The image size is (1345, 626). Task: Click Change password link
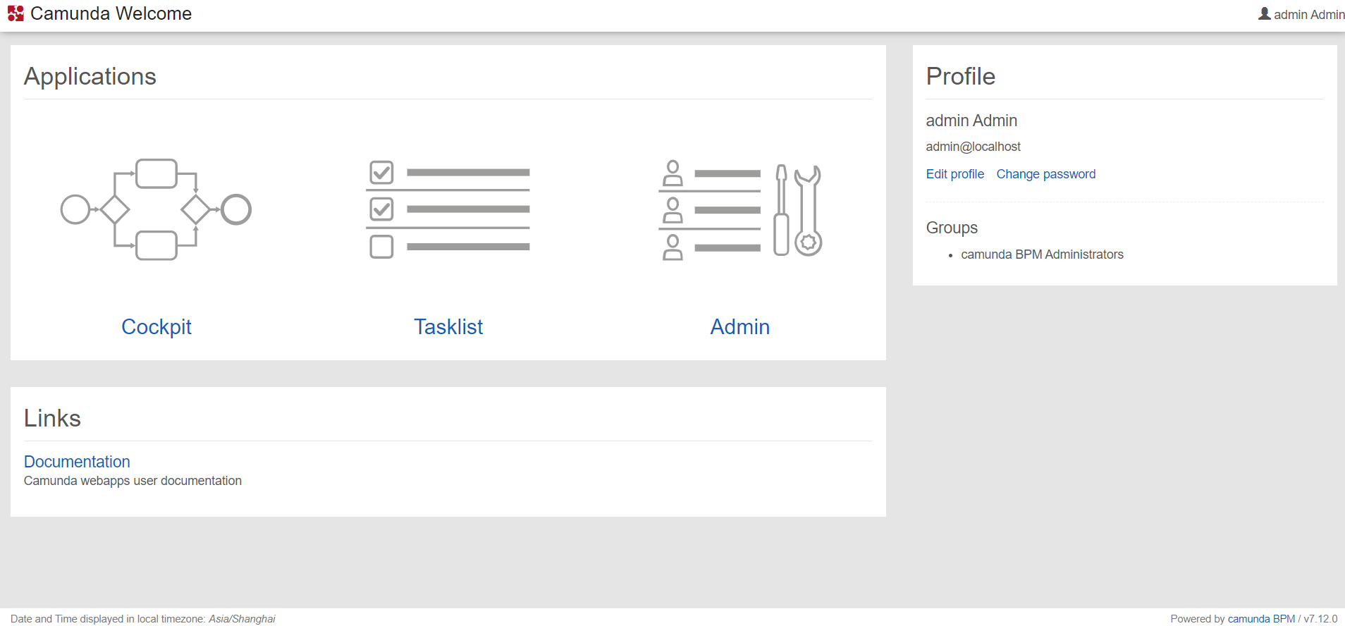click(1046, 174)
